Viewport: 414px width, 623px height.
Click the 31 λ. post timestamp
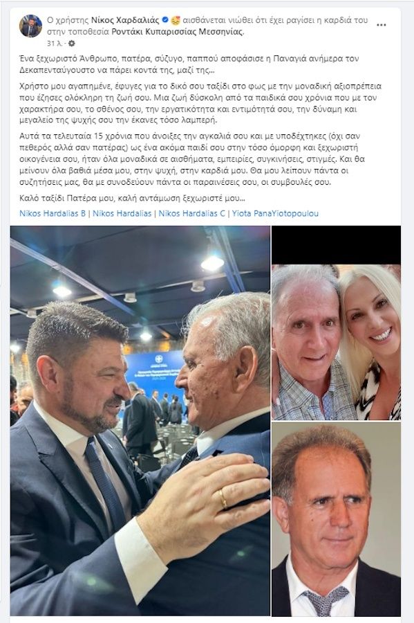coord(55,43)
